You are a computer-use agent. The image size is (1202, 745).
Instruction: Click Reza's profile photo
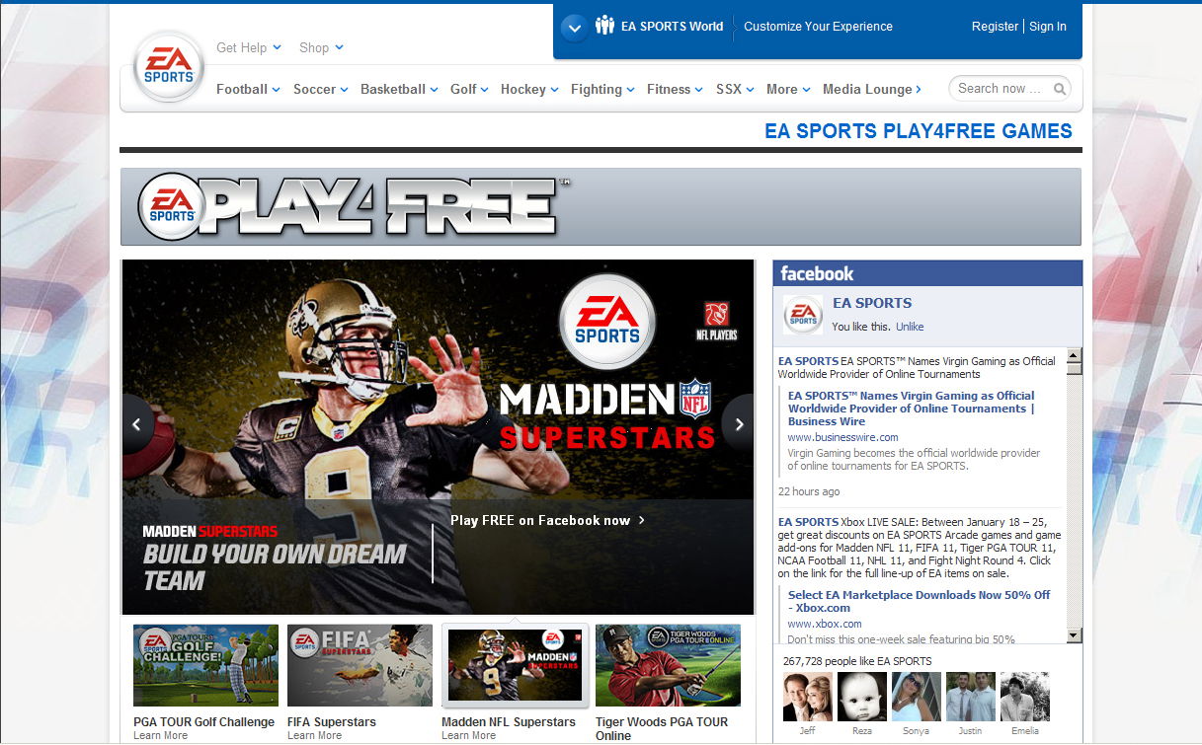click(862, 697)
